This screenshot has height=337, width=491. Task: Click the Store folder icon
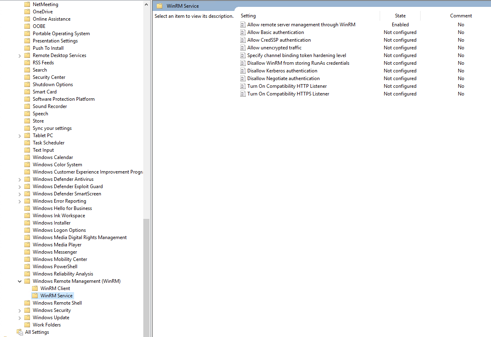(27, 121)
